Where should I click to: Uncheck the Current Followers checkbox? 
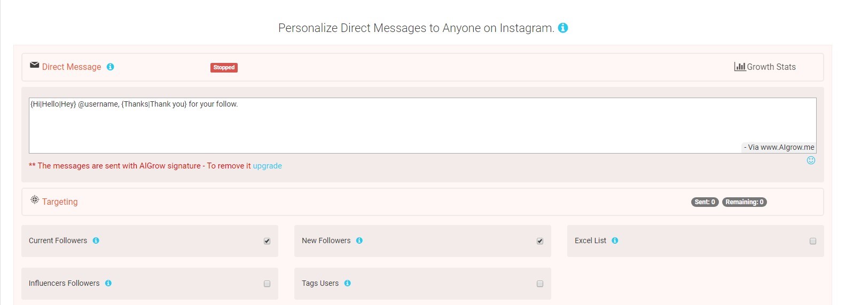click(267, 241)
